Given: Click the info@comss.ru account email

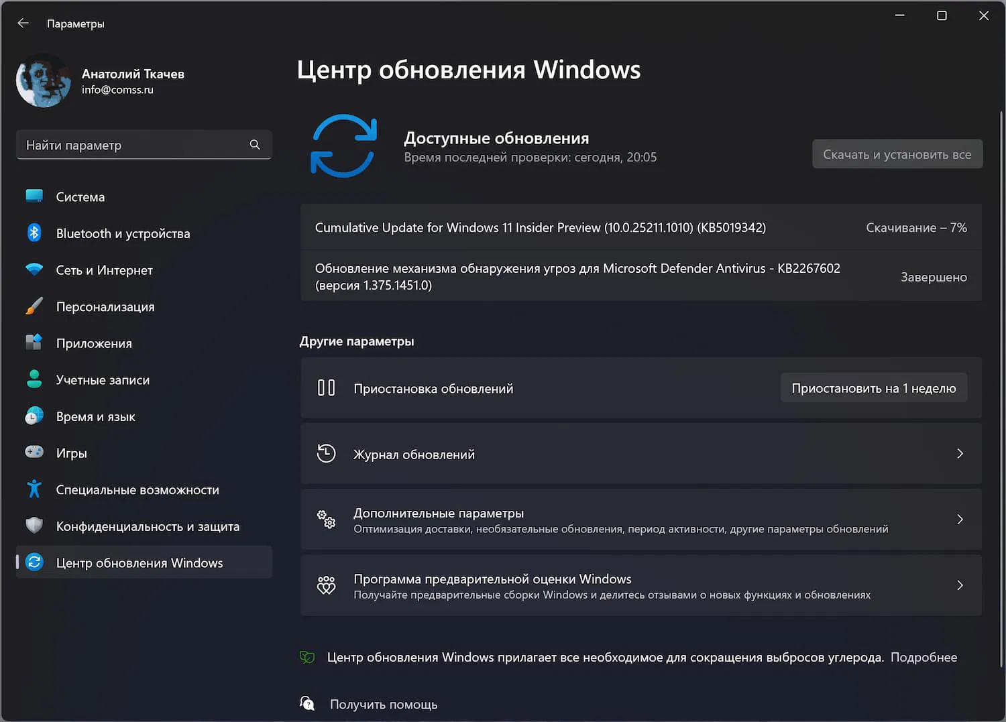Looking at the screenshot, I should pyautogui.click(x=117, y=90).
